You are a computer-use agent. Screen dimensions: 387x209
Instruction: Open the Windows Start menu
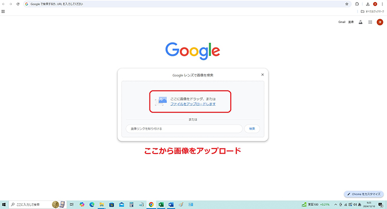(x=4, y=204)
